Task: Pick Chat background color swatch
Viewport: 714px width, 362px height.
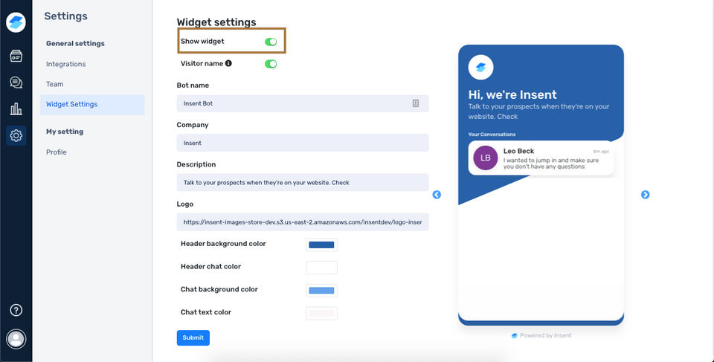Action: click(x=321, y=290)
